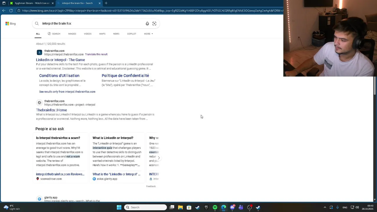The height and width of the screenshot is (212, 377).
Task: Click See results only from interpol.thebrainfox.com
Action: tap(67, 92)
